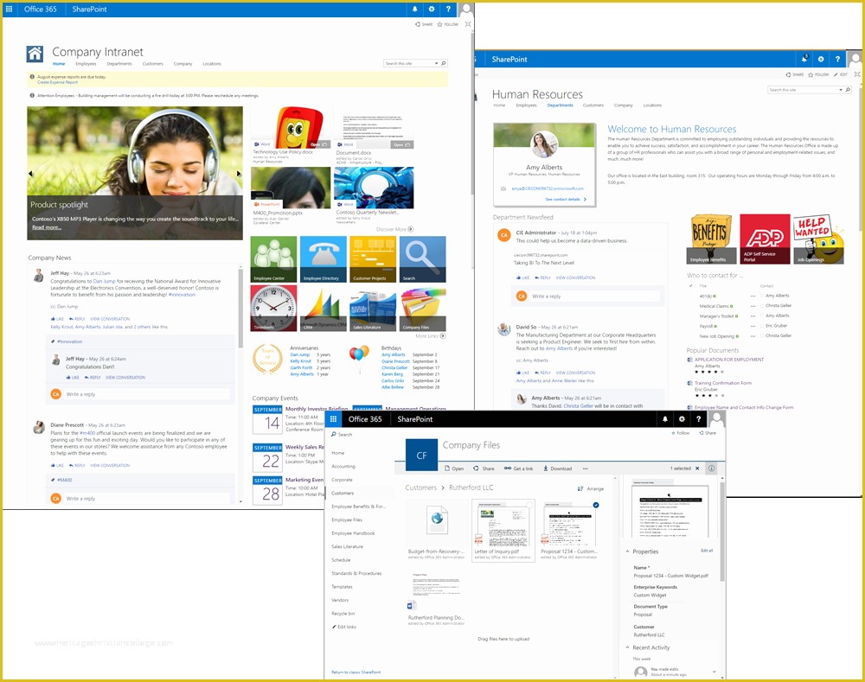
Task: Open the Employees tab in Company Intranet navigation
Action: click(x=86, y=64)
